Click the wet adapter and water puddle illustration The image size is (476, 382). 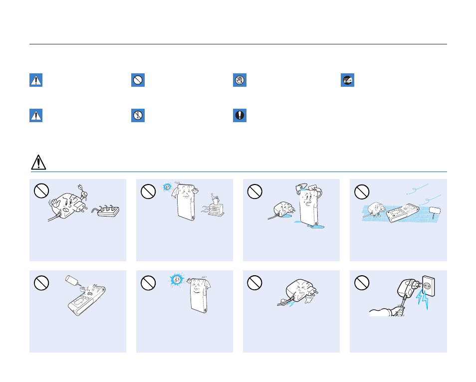pos(296,205)
